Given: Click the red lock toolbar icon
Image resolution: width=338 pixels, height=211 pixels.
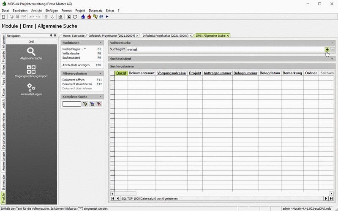Looking at the screenshot, I should (x=89, y=16).
